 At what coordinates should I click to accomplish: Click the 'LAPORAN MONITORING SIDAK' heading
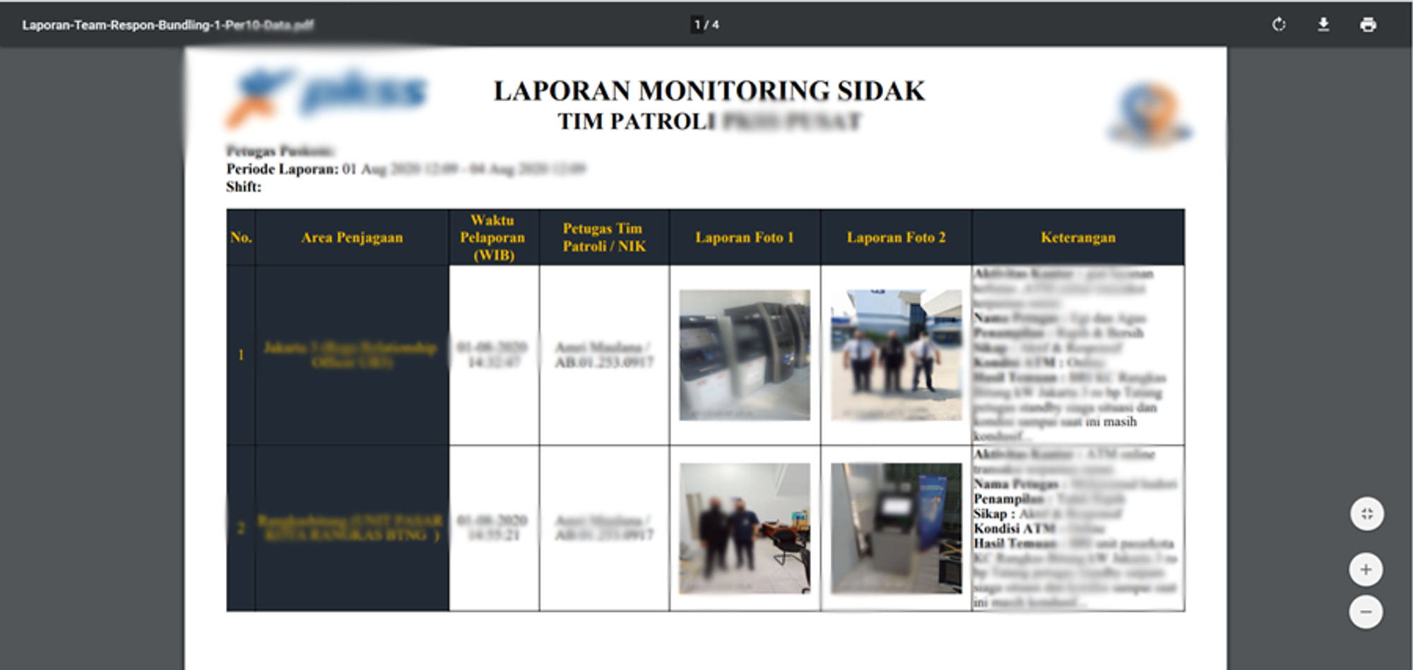point(709,90)
